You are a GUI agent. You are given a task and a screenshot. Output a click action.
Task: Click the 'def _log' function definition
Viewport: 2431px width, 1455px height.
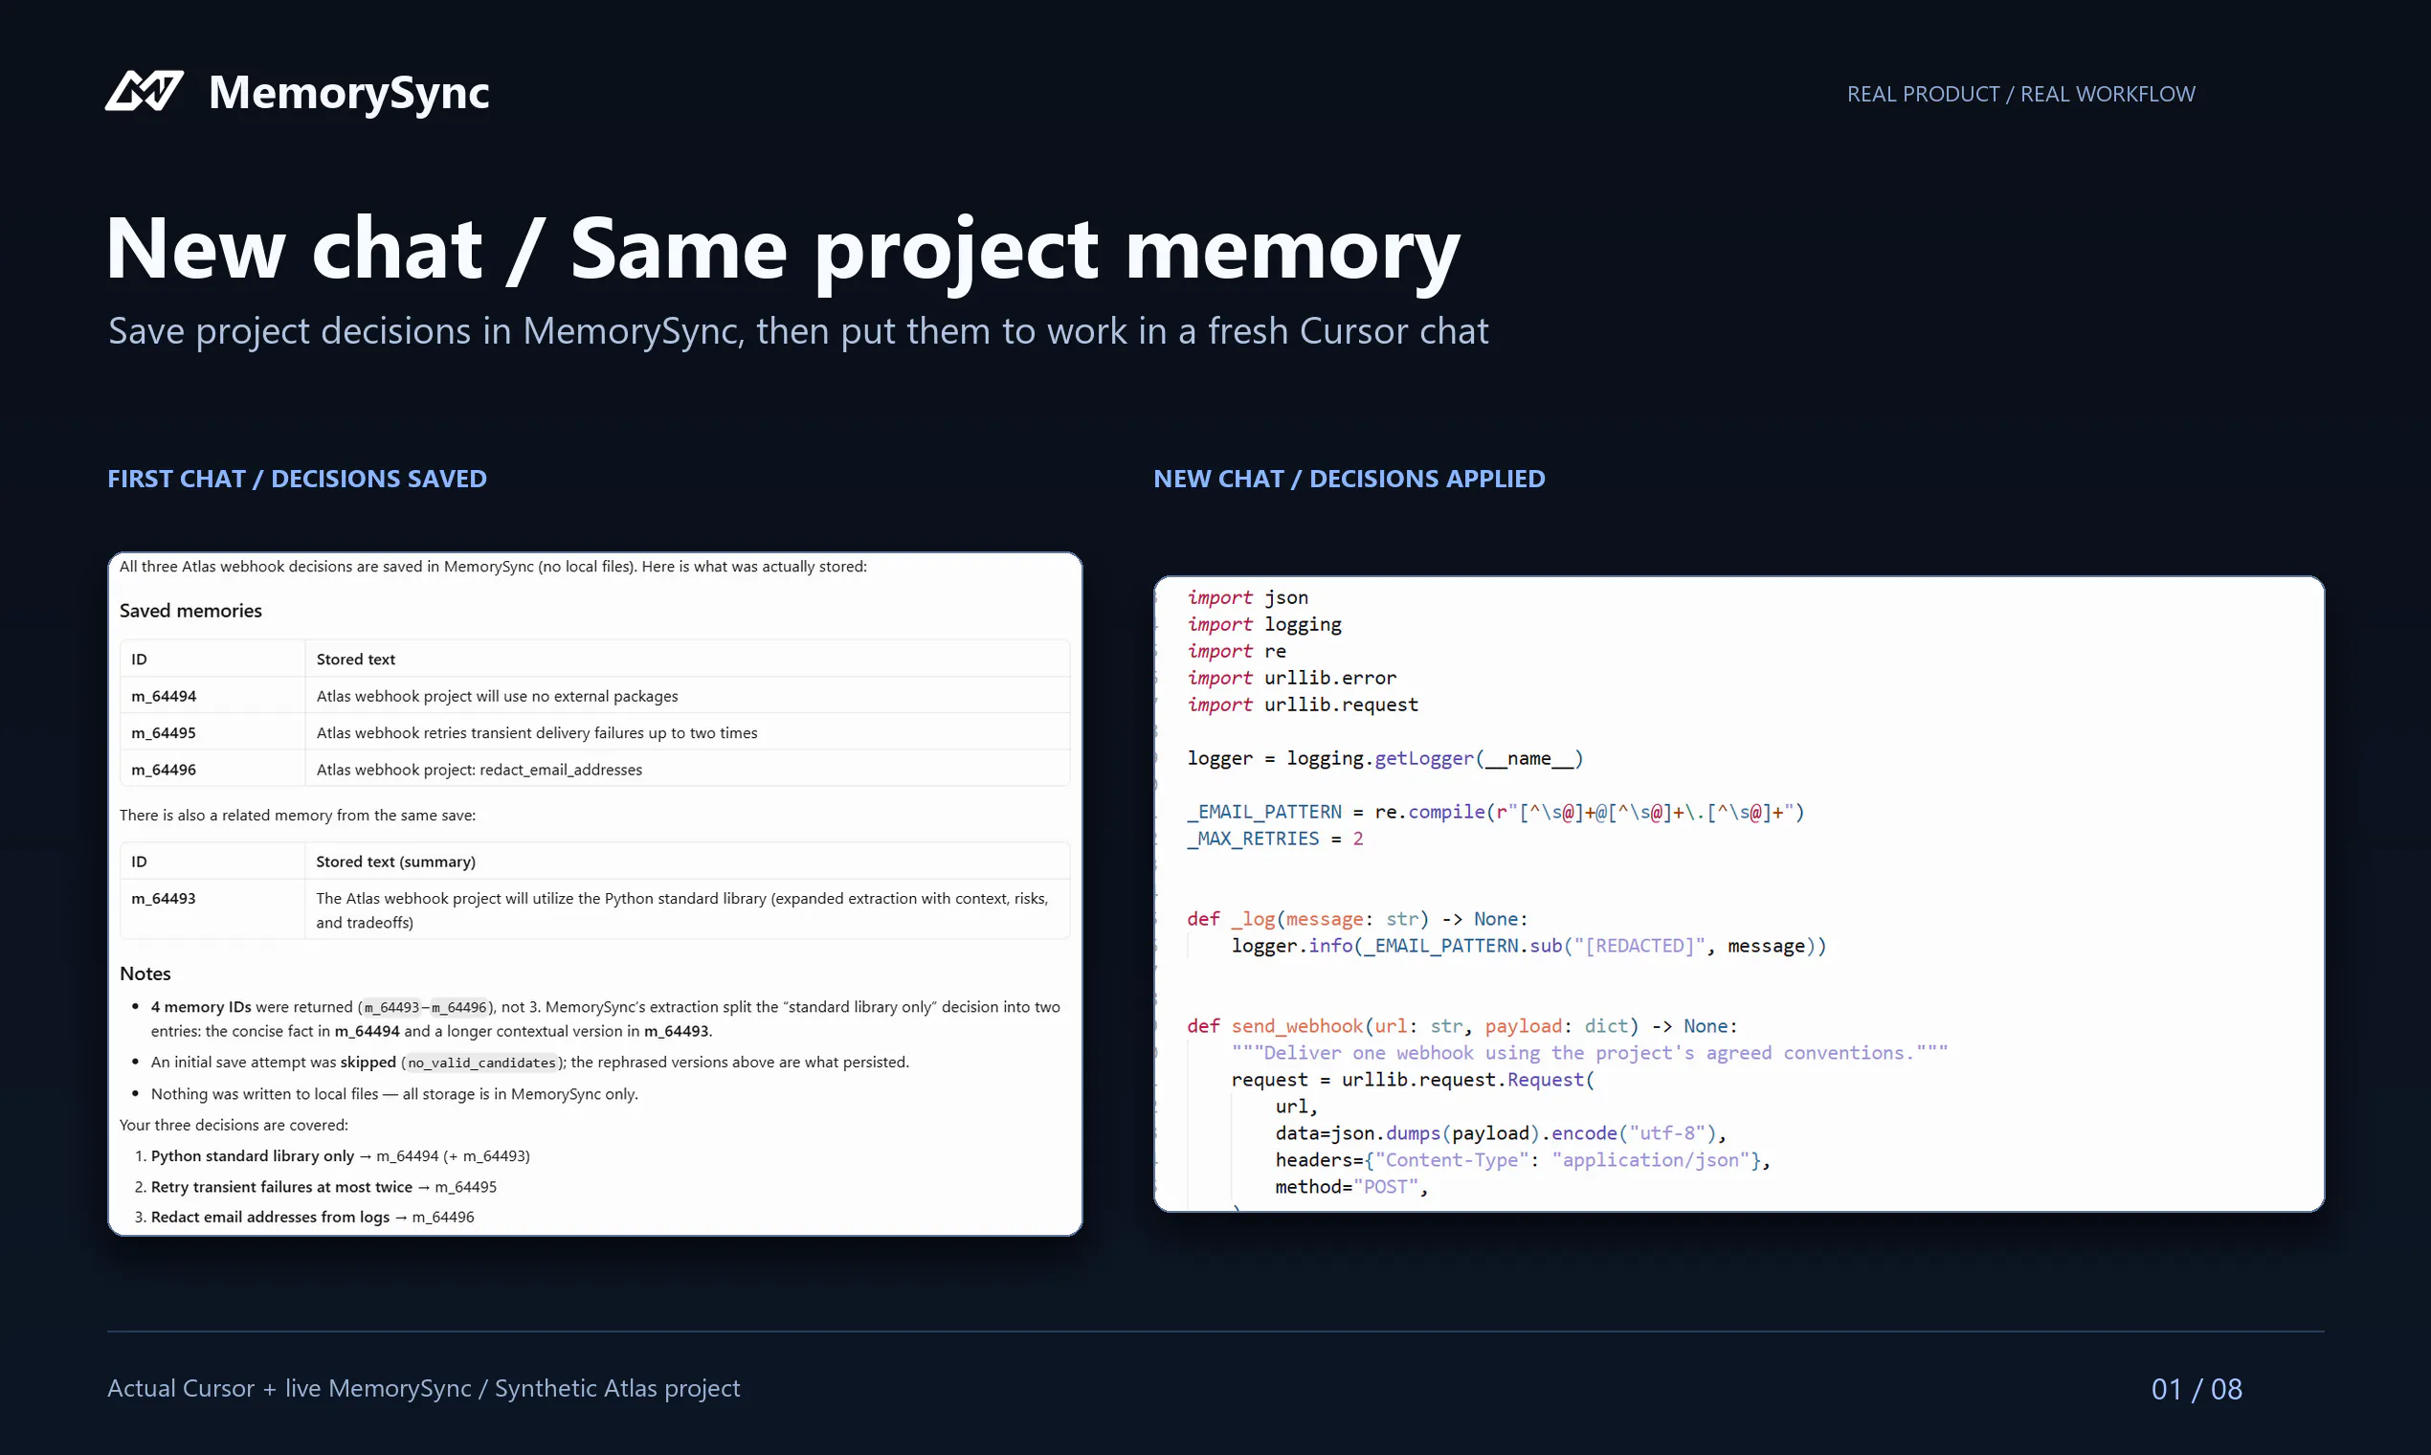click(1358, 920)
